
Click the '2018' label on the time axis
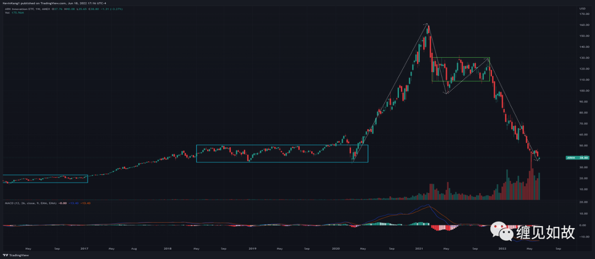coord(167,249)
